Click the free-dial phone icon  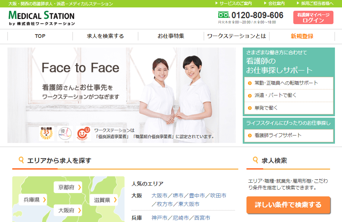pos(223,15)
